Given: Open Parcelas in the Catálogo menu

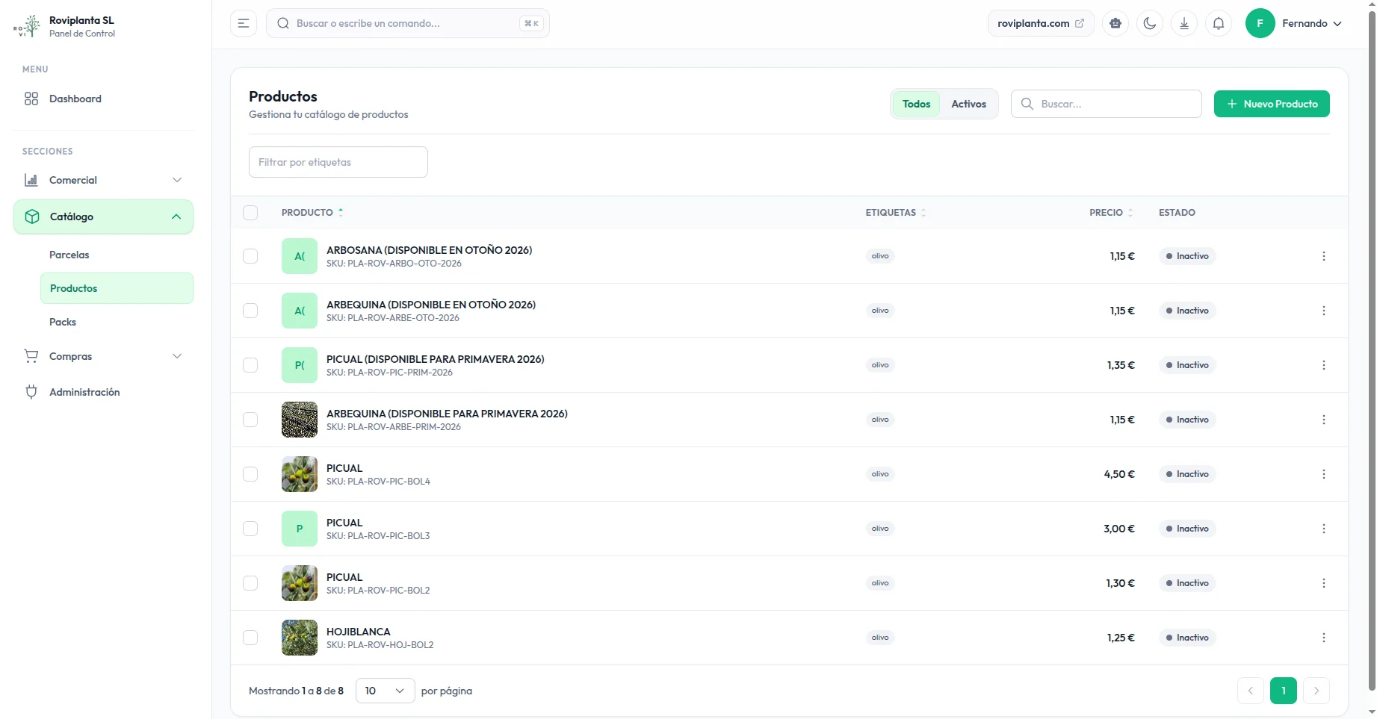Looking at the screenshot, I should tap(69, 255).
